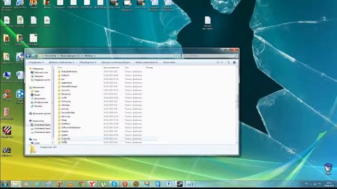The image size is (337, 189).
Task: Select the System32 folder icon
Action: pyautogui.click(x=59, y=139)
